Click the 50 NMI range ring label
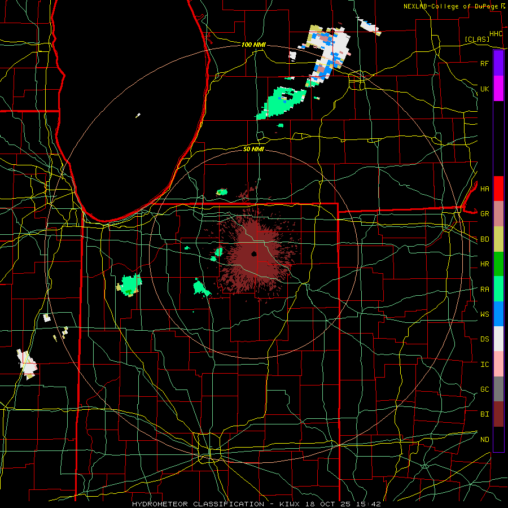 [253, 149]
